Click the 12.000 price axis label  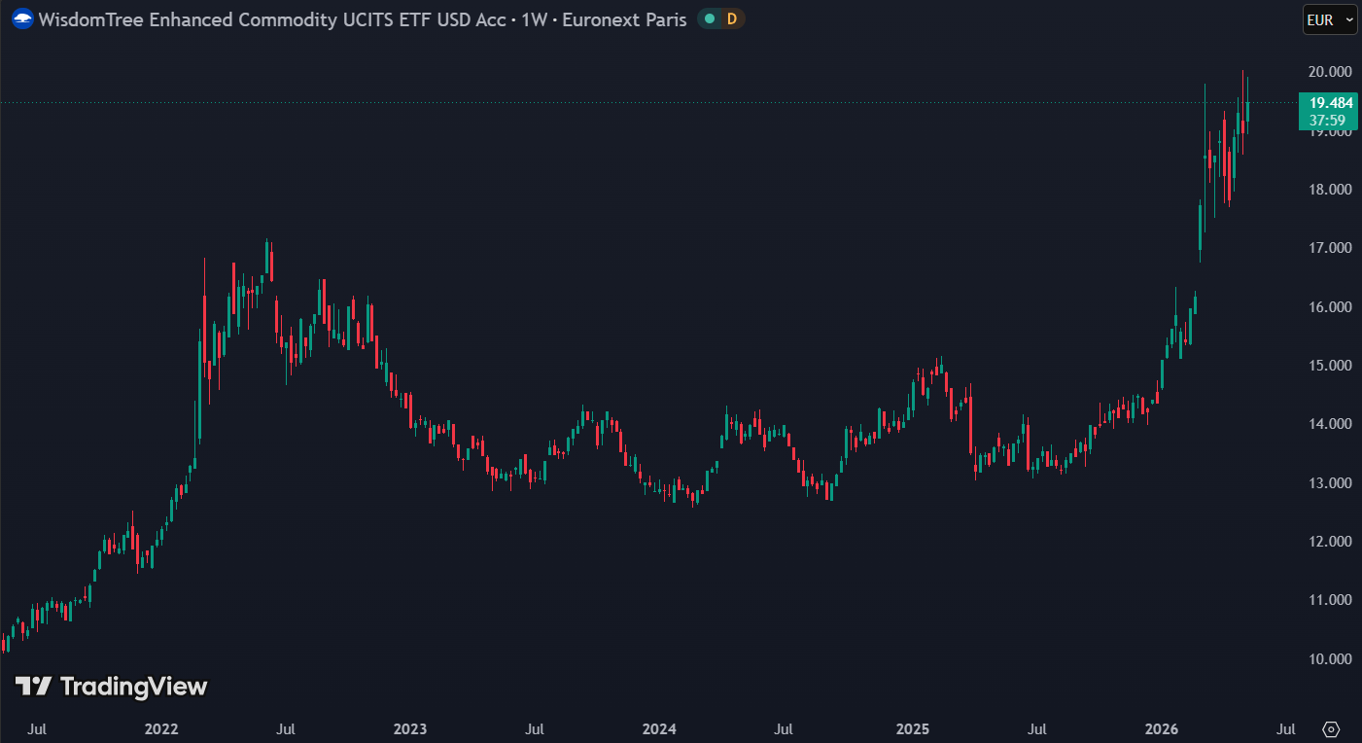(1330, 542)
